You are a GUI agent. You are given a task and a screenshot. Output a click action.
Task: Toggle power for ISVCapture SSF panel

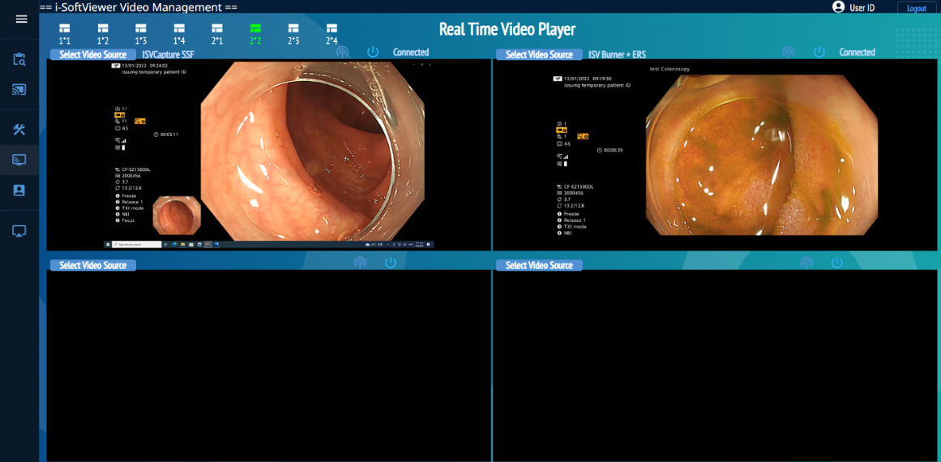click(x=373, y=52)
